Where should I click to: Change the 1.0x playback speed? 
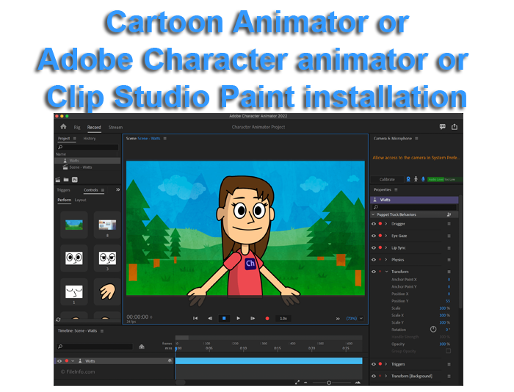(x=283, y=319)
